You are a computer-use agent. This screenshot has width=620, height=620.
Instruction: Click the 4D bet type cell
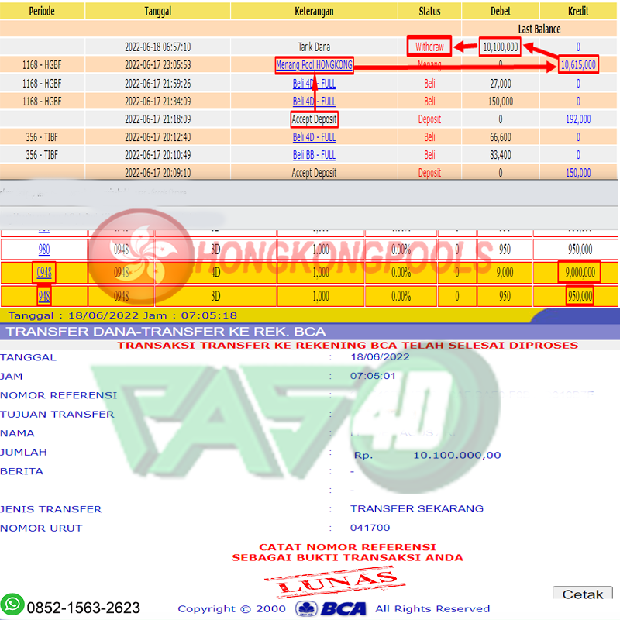click(215, 273)
